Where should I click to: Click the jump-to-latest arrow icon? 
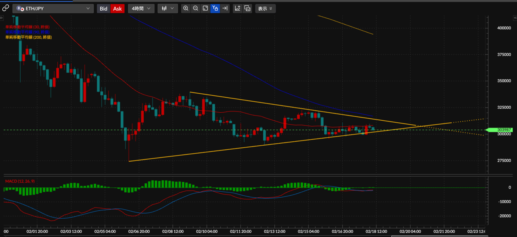coord(225,8)
